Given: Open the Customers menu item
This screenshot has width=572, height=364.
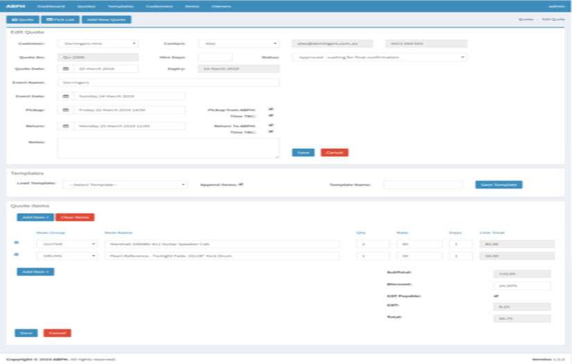Looking at the screenshot, I should pyautogui.click(x=159, y=6).
